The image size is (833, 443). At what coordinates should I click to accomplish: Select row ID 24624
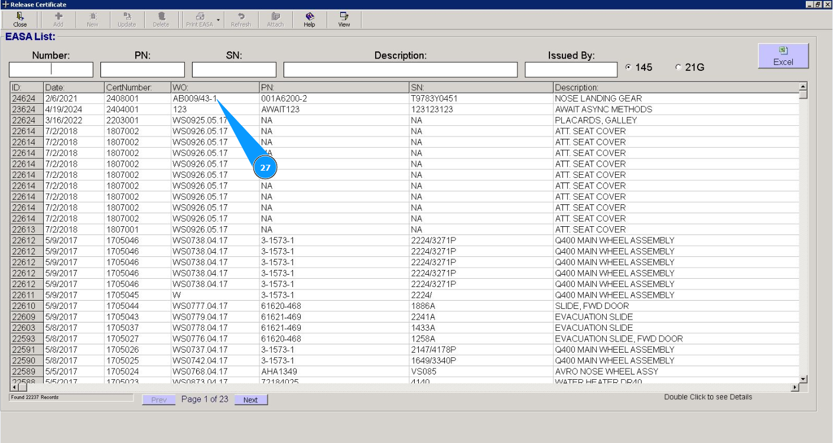(27, 99)
